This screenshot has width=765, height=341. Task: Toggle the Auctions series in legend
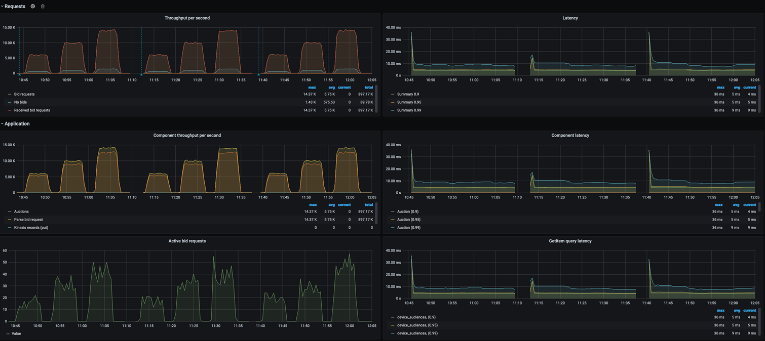(x=21, y=211)
